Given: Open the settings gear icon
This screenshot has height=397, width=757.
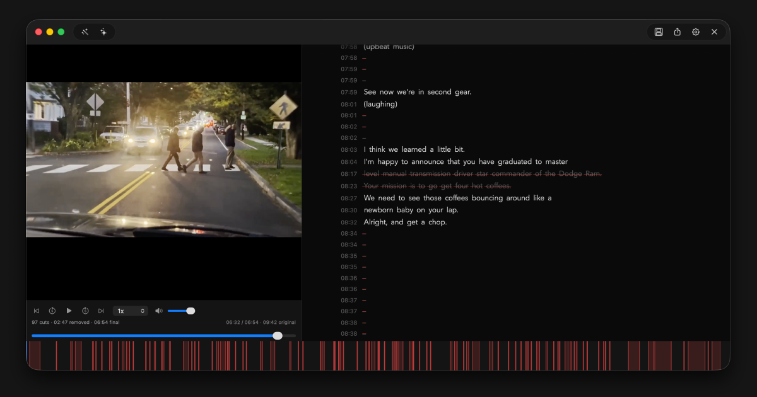Looking at the screenshot, I should click(x=696, y=32).
